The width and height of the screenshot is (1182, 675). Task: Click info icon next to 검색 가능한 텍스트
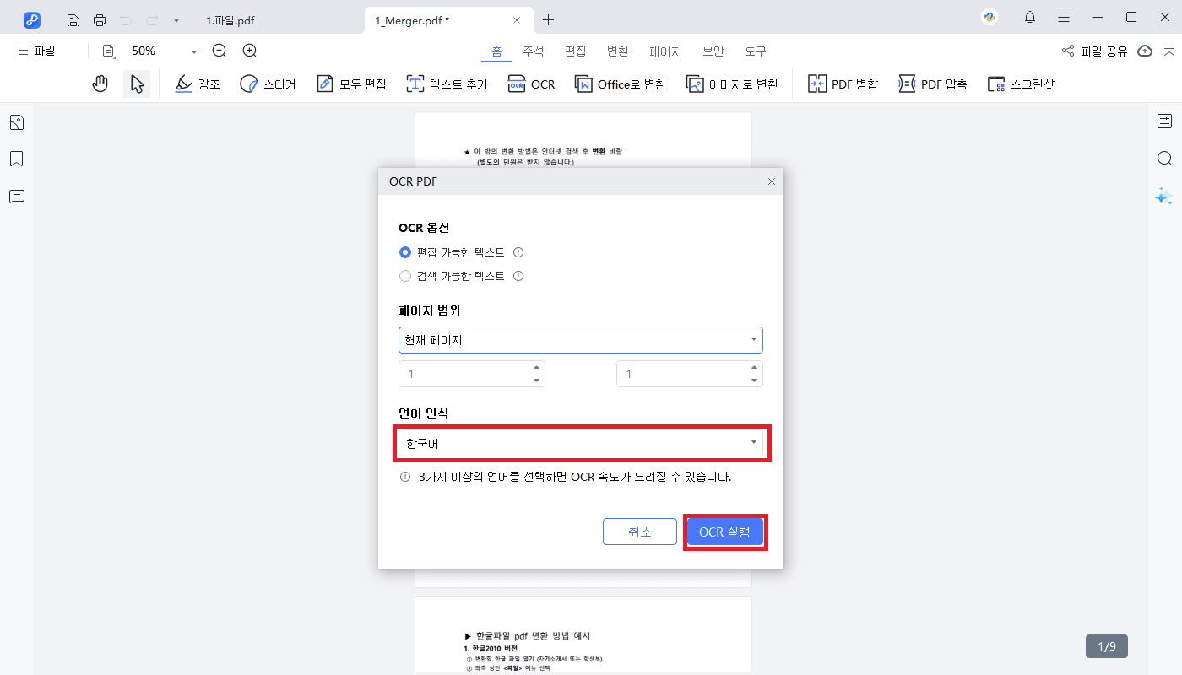518,276
